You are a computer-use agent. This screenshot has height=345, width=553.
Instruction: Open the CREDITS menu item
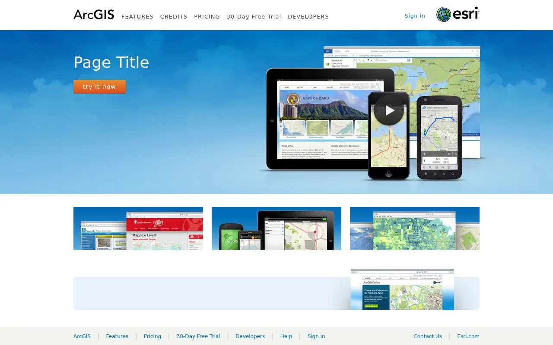pos(174,16)
